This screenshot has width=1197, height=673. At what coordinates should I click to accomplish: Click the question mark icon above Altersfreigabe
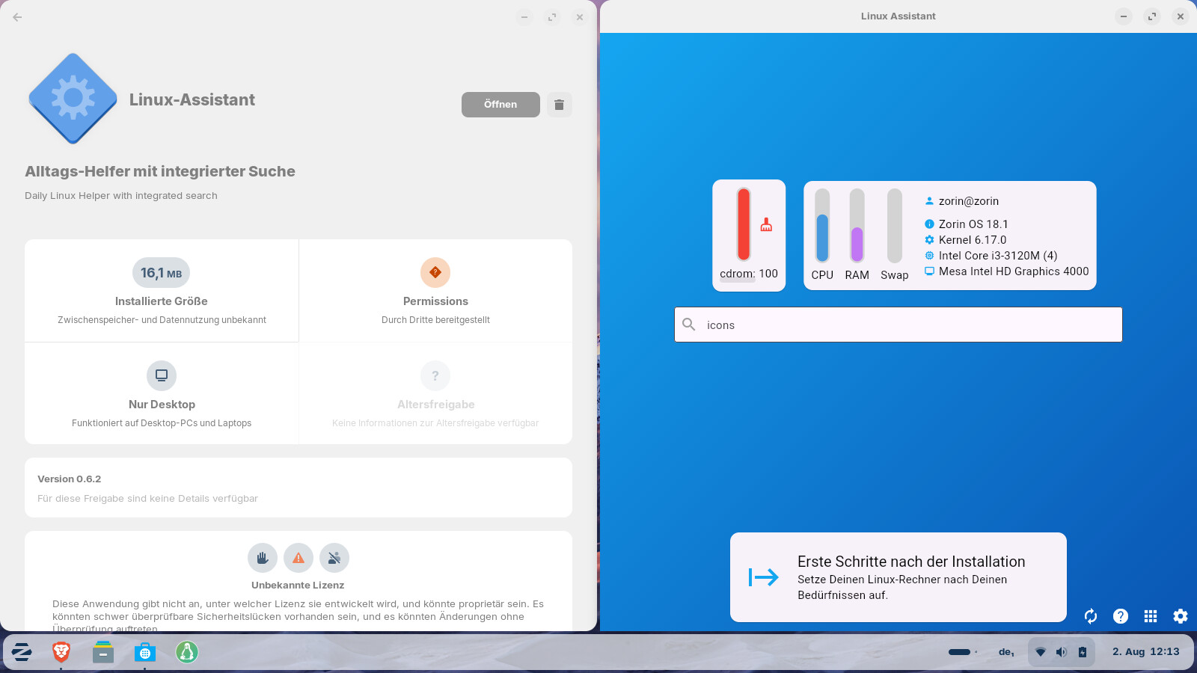tap(435, 375)
